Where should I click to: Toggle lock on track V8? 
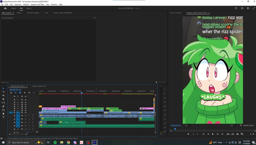tap(14, 96)
